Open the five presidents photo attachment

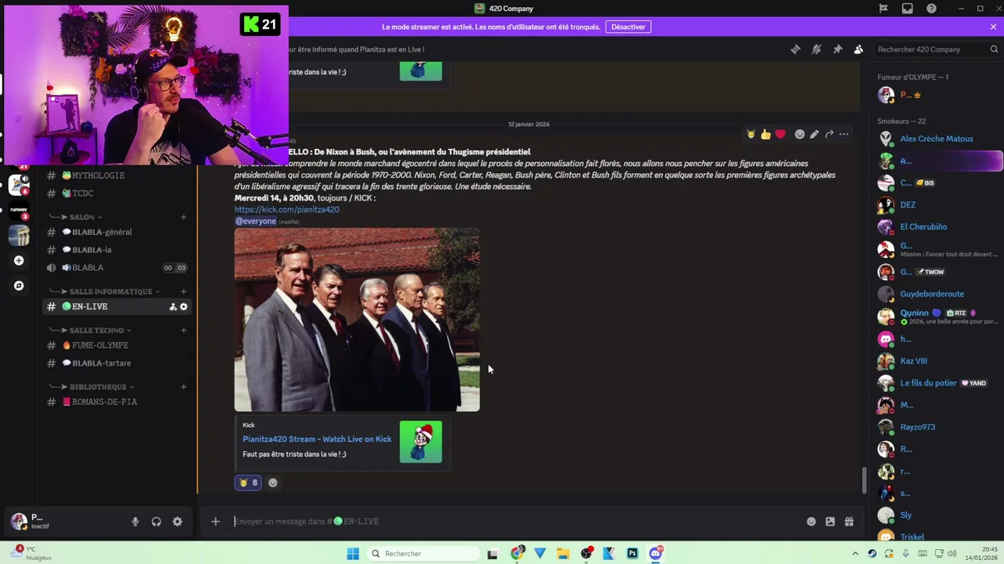357,320
